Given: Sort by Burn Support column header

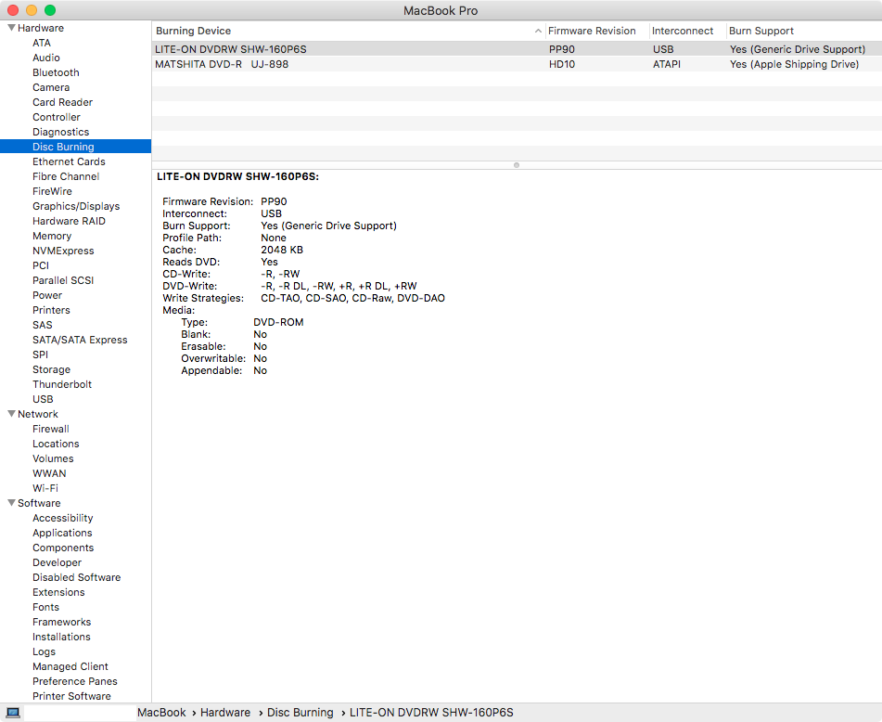Looking at the screenshot, I should tap(761, 31).
